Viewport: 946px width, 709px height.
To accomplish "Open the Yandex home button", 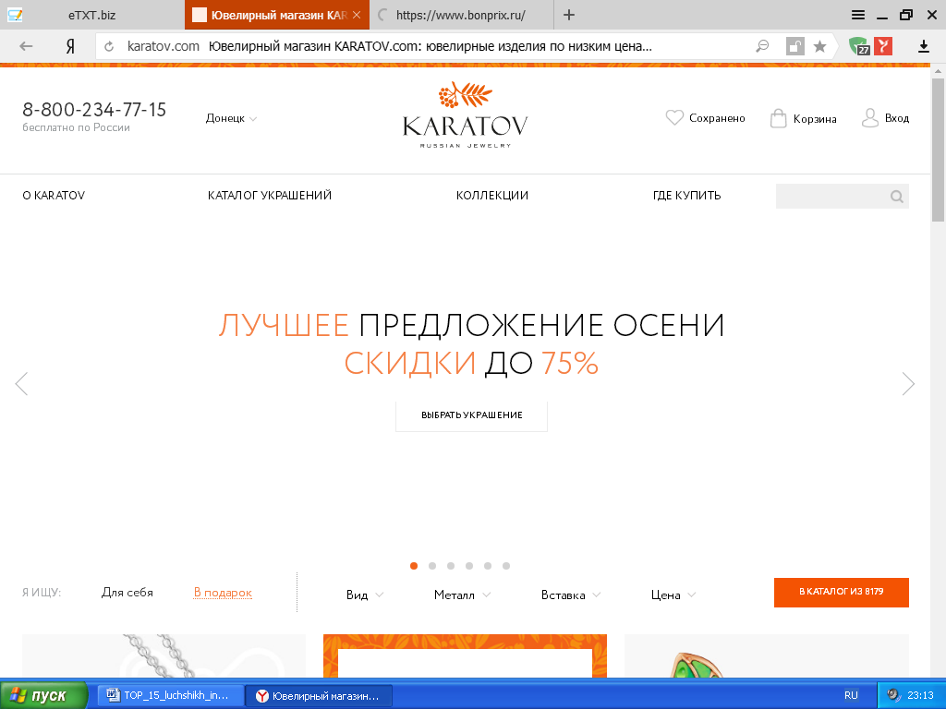I will click(70, 46).
